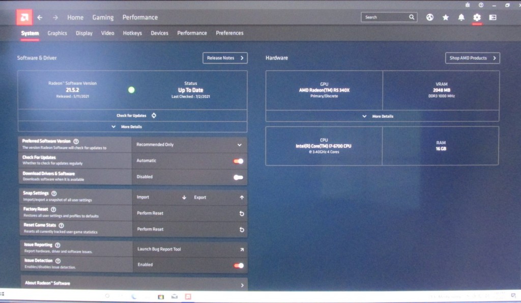Click the GPU AMD Radeon R5 340X tile

pos(324,90)
